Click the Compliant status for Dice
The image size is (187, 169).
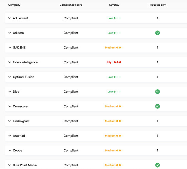point(71,92)
